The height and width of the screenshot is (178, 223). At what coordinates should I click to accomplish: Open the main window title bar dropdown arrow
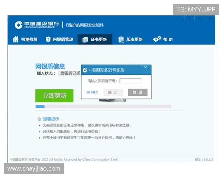(189, 19)
